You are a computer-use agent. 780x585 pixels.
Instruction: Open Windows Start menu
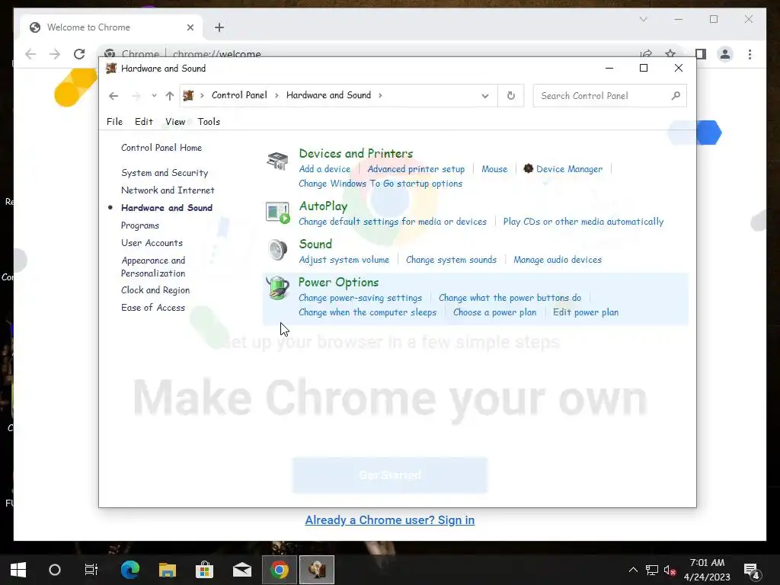click(18, 570)
